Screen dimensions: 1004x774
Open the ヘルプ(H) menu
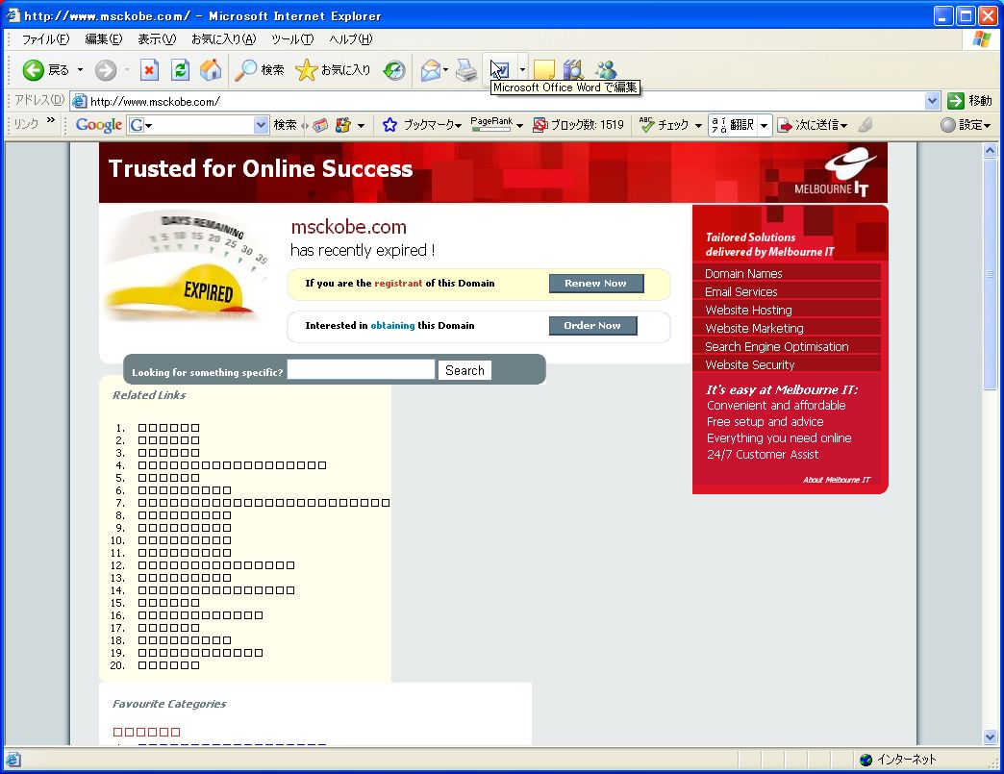pyautogui.click(x=351, y=39)
